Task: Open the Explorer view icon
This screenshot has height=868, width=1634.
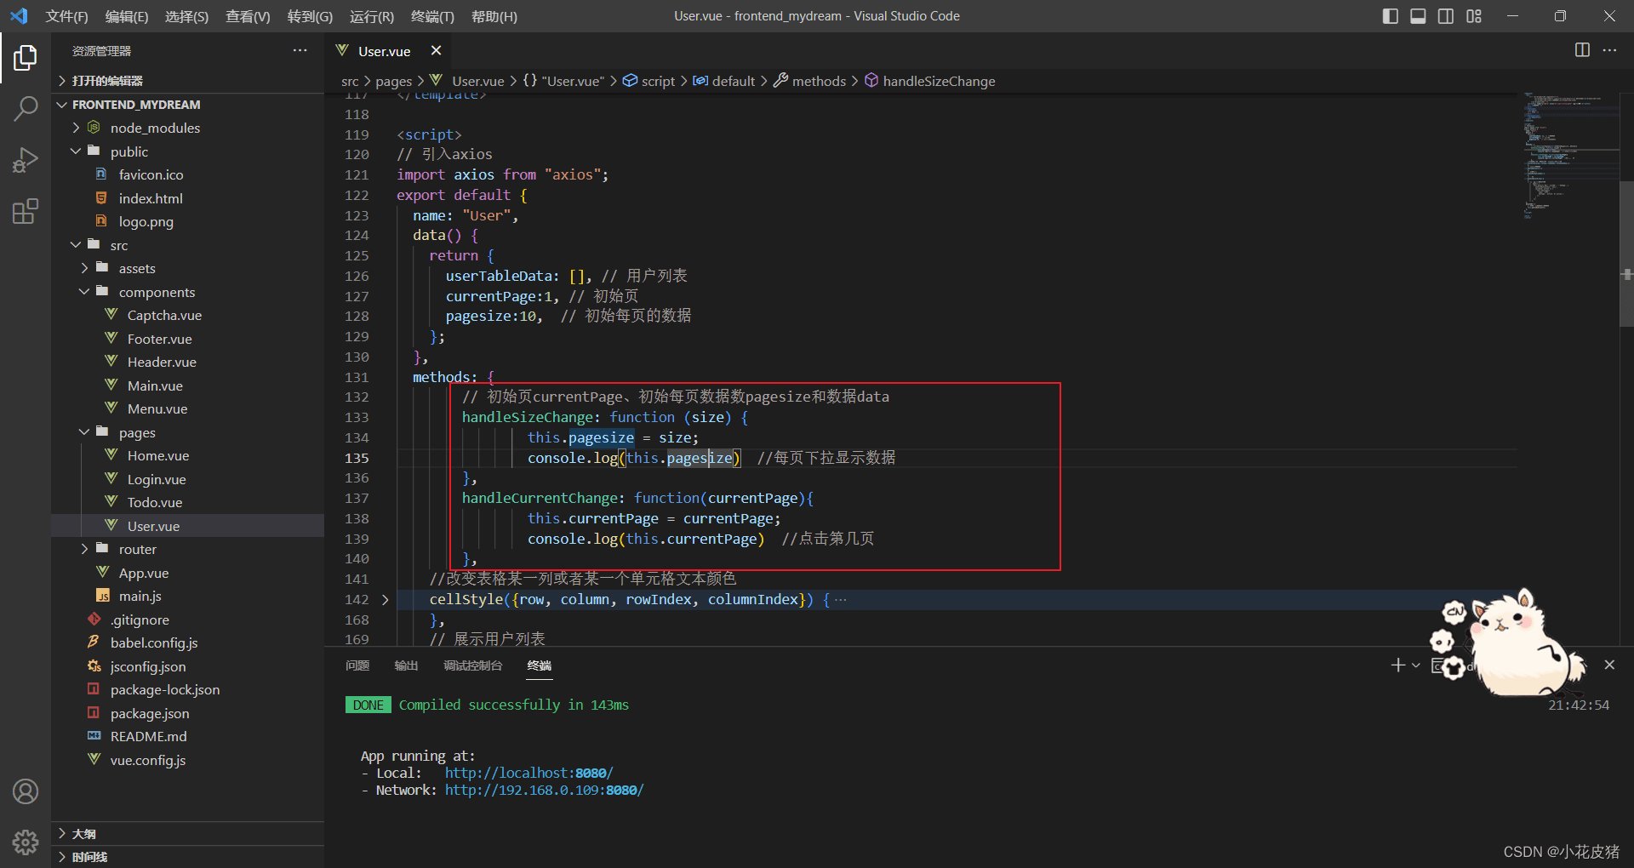Action: (26, 58)
